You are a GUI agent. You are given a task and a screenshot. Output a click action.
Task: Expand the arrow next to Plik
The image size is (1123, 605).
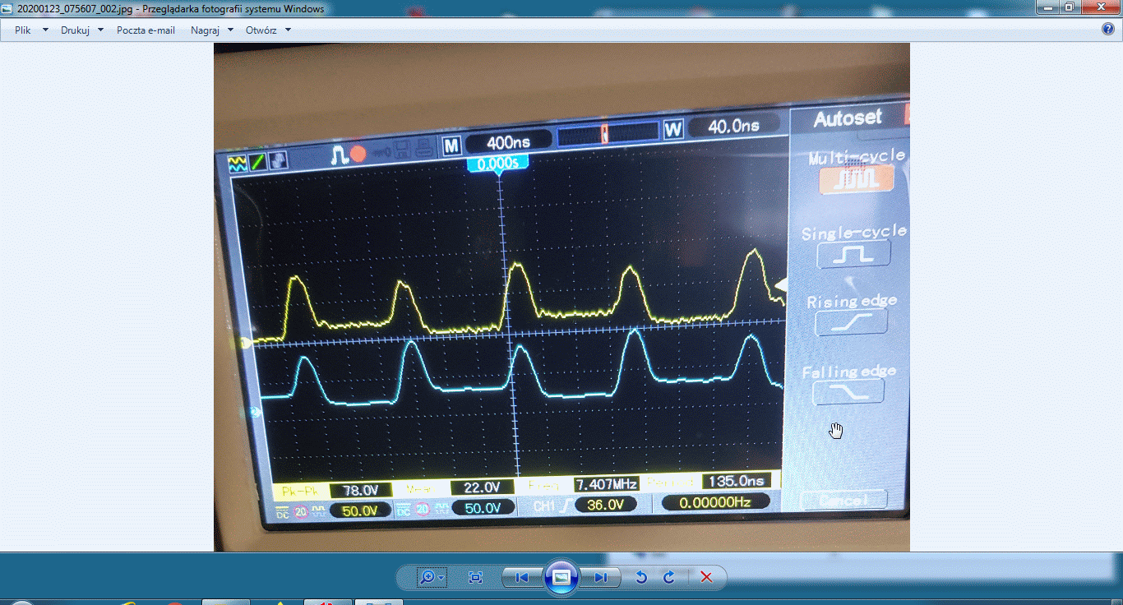pos(45,30)
